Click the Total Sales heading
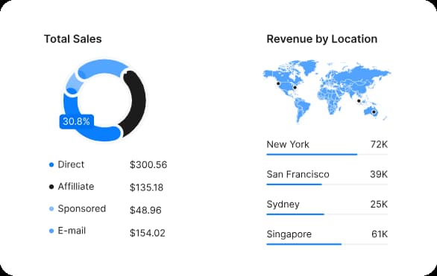437x276 pixels. (73, 39)
